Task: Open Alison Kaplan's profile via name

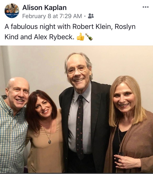Action: tap(44, 8)
